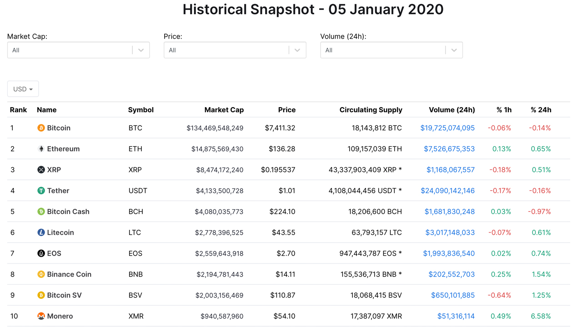Click the BNB symbol cell

[135, 274]
